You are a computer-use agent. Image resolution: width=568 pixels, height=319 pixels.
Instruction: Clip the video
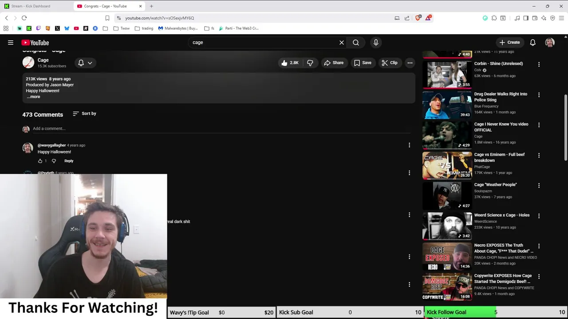[390, 63]
